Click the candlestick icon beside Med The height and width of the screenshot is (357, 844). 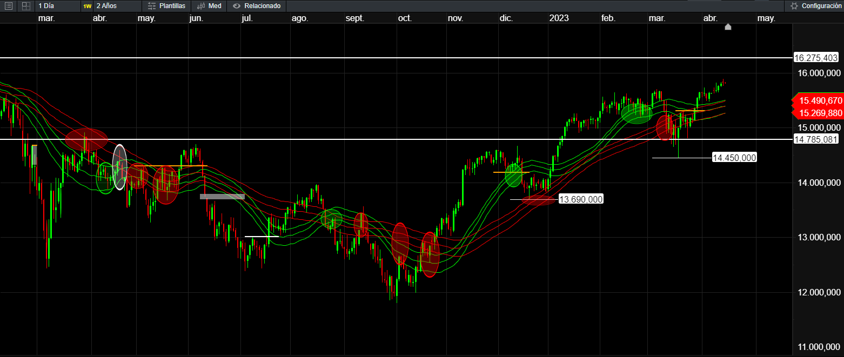click(x=200, y=6)
